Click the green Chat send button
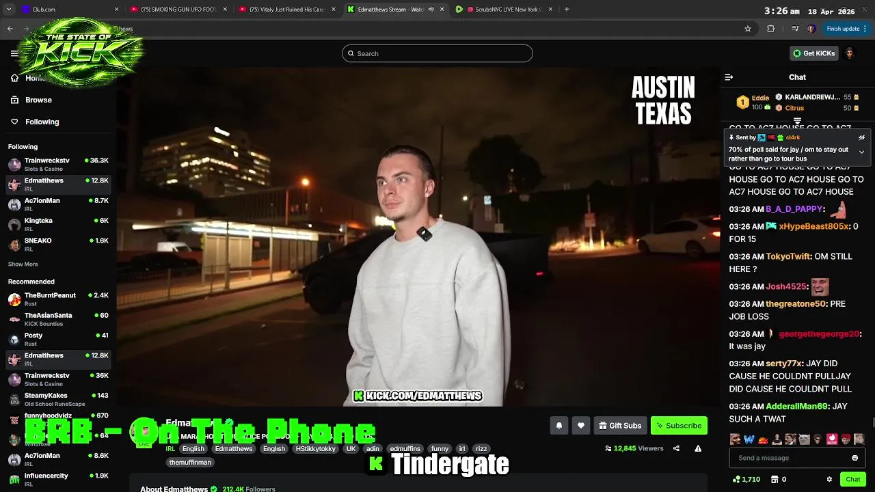 [x=853, y=479]
